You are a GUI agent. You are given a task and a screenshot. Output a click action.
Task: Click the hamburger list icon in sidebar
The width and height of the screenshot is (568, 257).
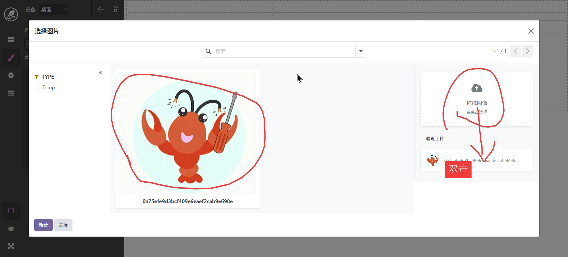click(x=11, y=93)
